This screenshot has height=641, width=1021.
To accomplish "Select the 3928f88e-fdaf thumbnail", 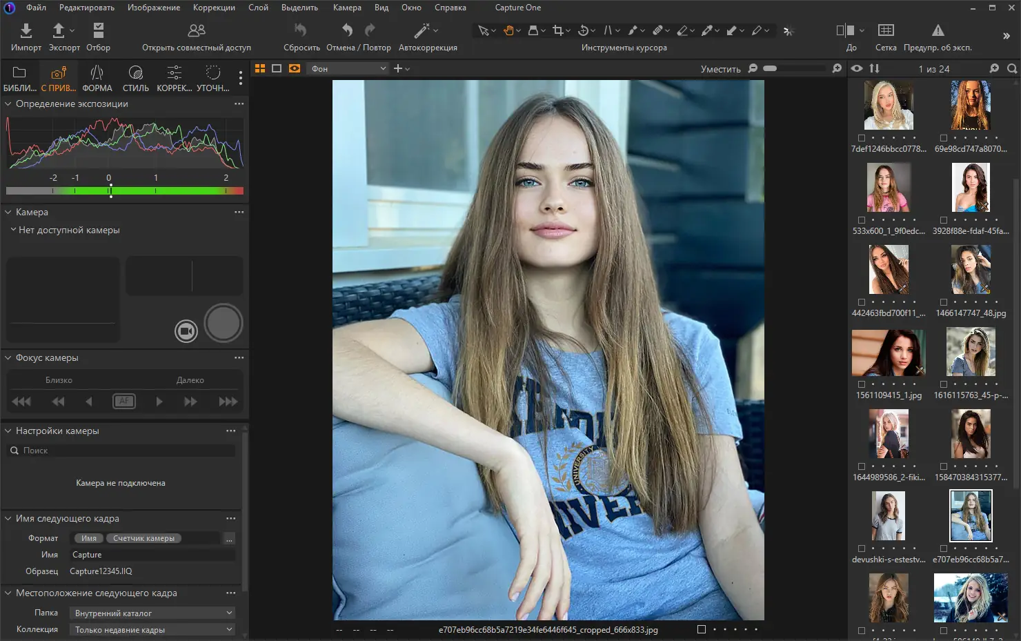I will [971, 188].
